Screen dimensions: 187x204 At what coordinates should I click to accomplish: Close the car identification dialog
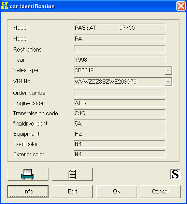[x=181, y=6]
